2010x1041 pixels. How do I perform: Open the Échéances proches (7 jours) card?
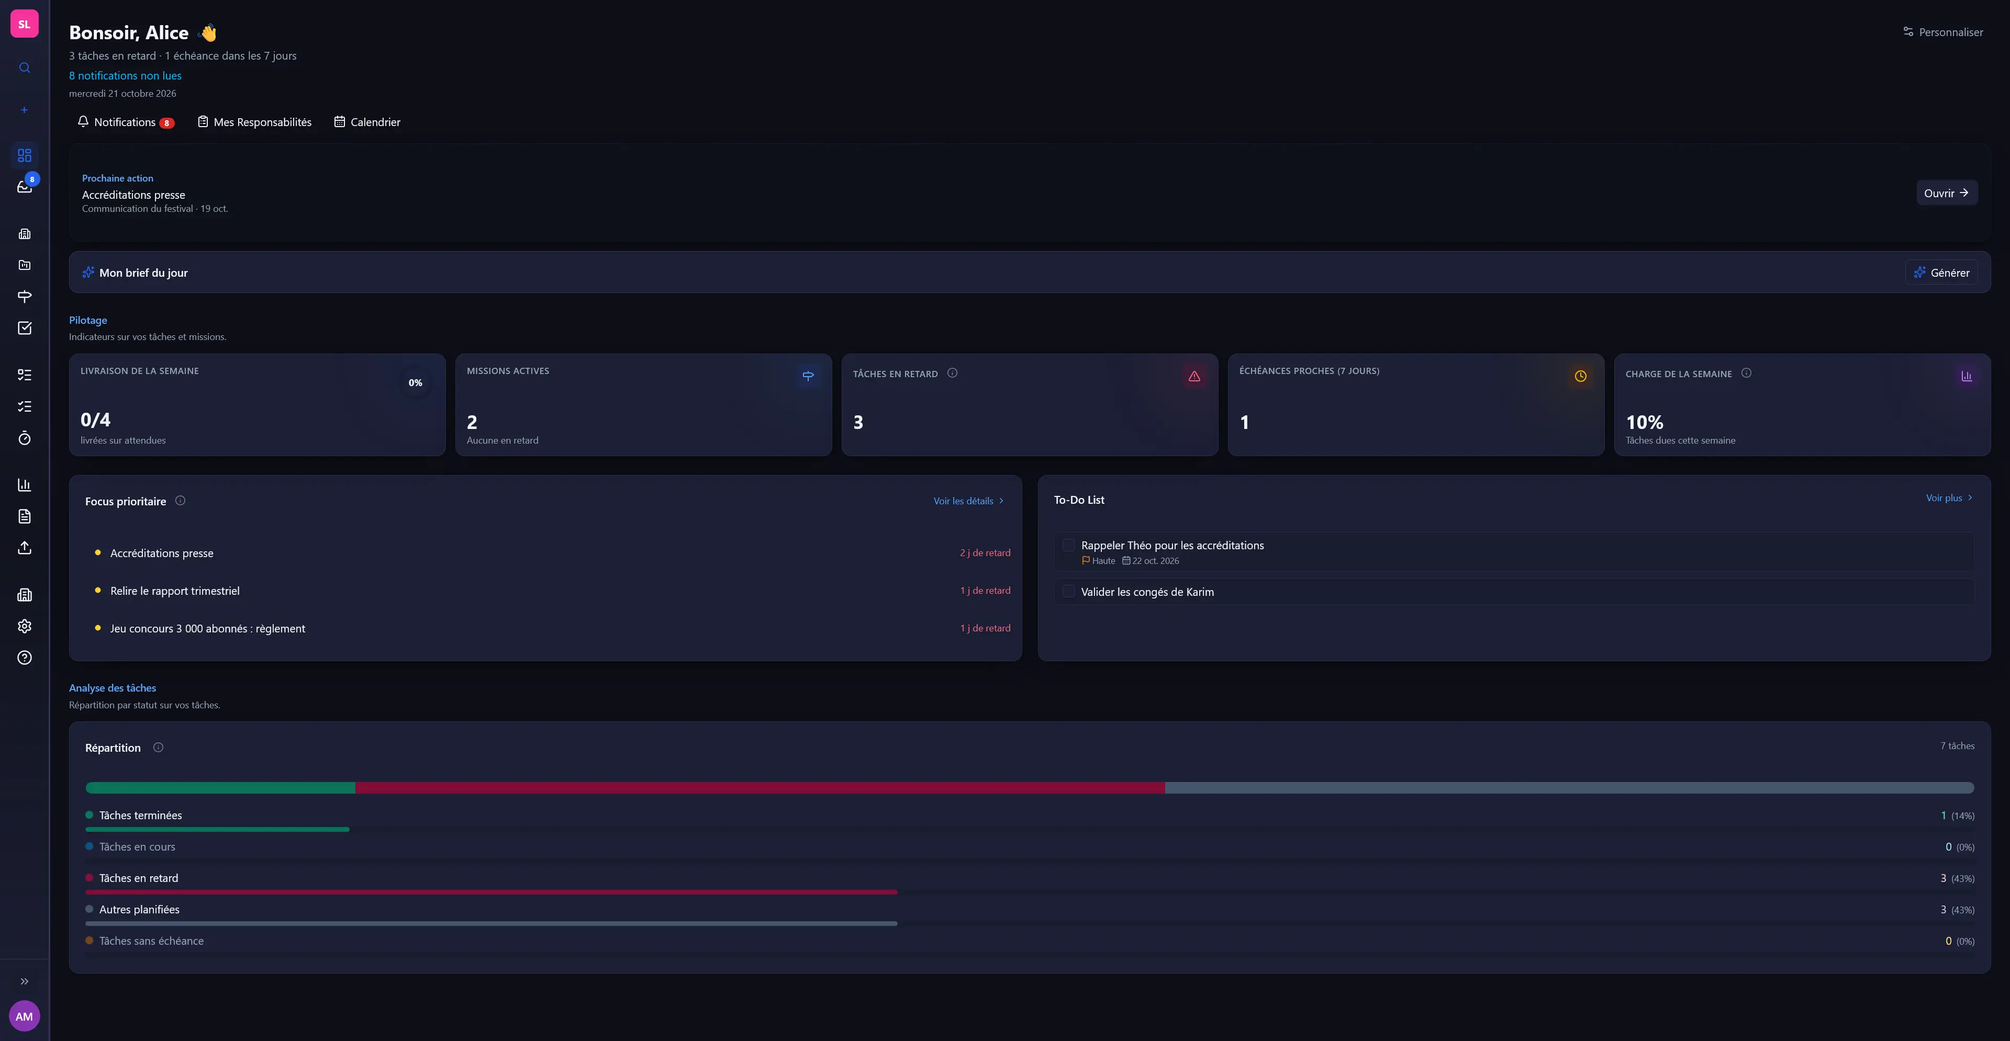(1416, 405)
